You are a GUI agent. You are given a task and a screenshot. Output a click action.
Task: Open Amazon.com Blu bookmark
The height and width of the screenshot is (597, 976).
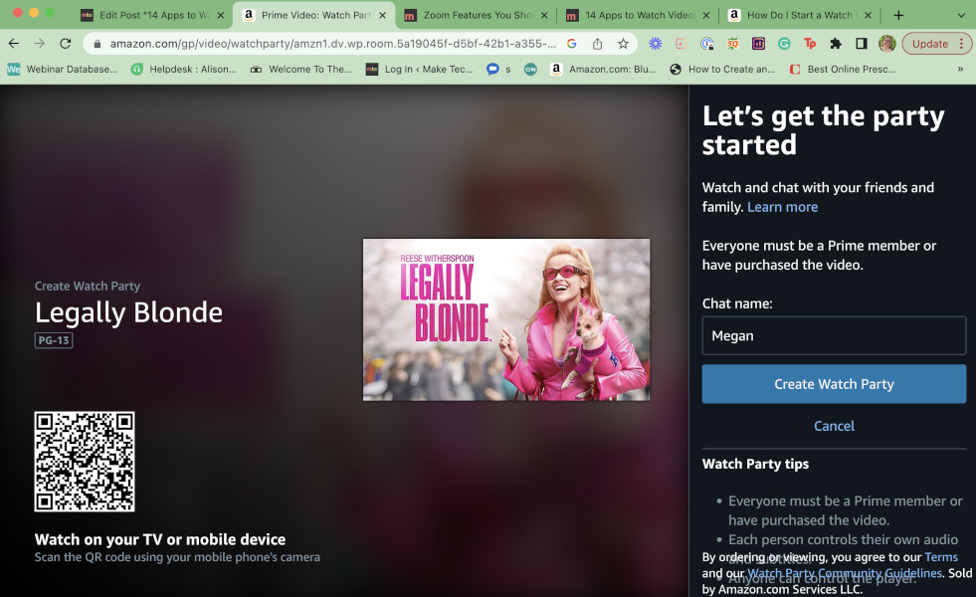pos(603,69)
